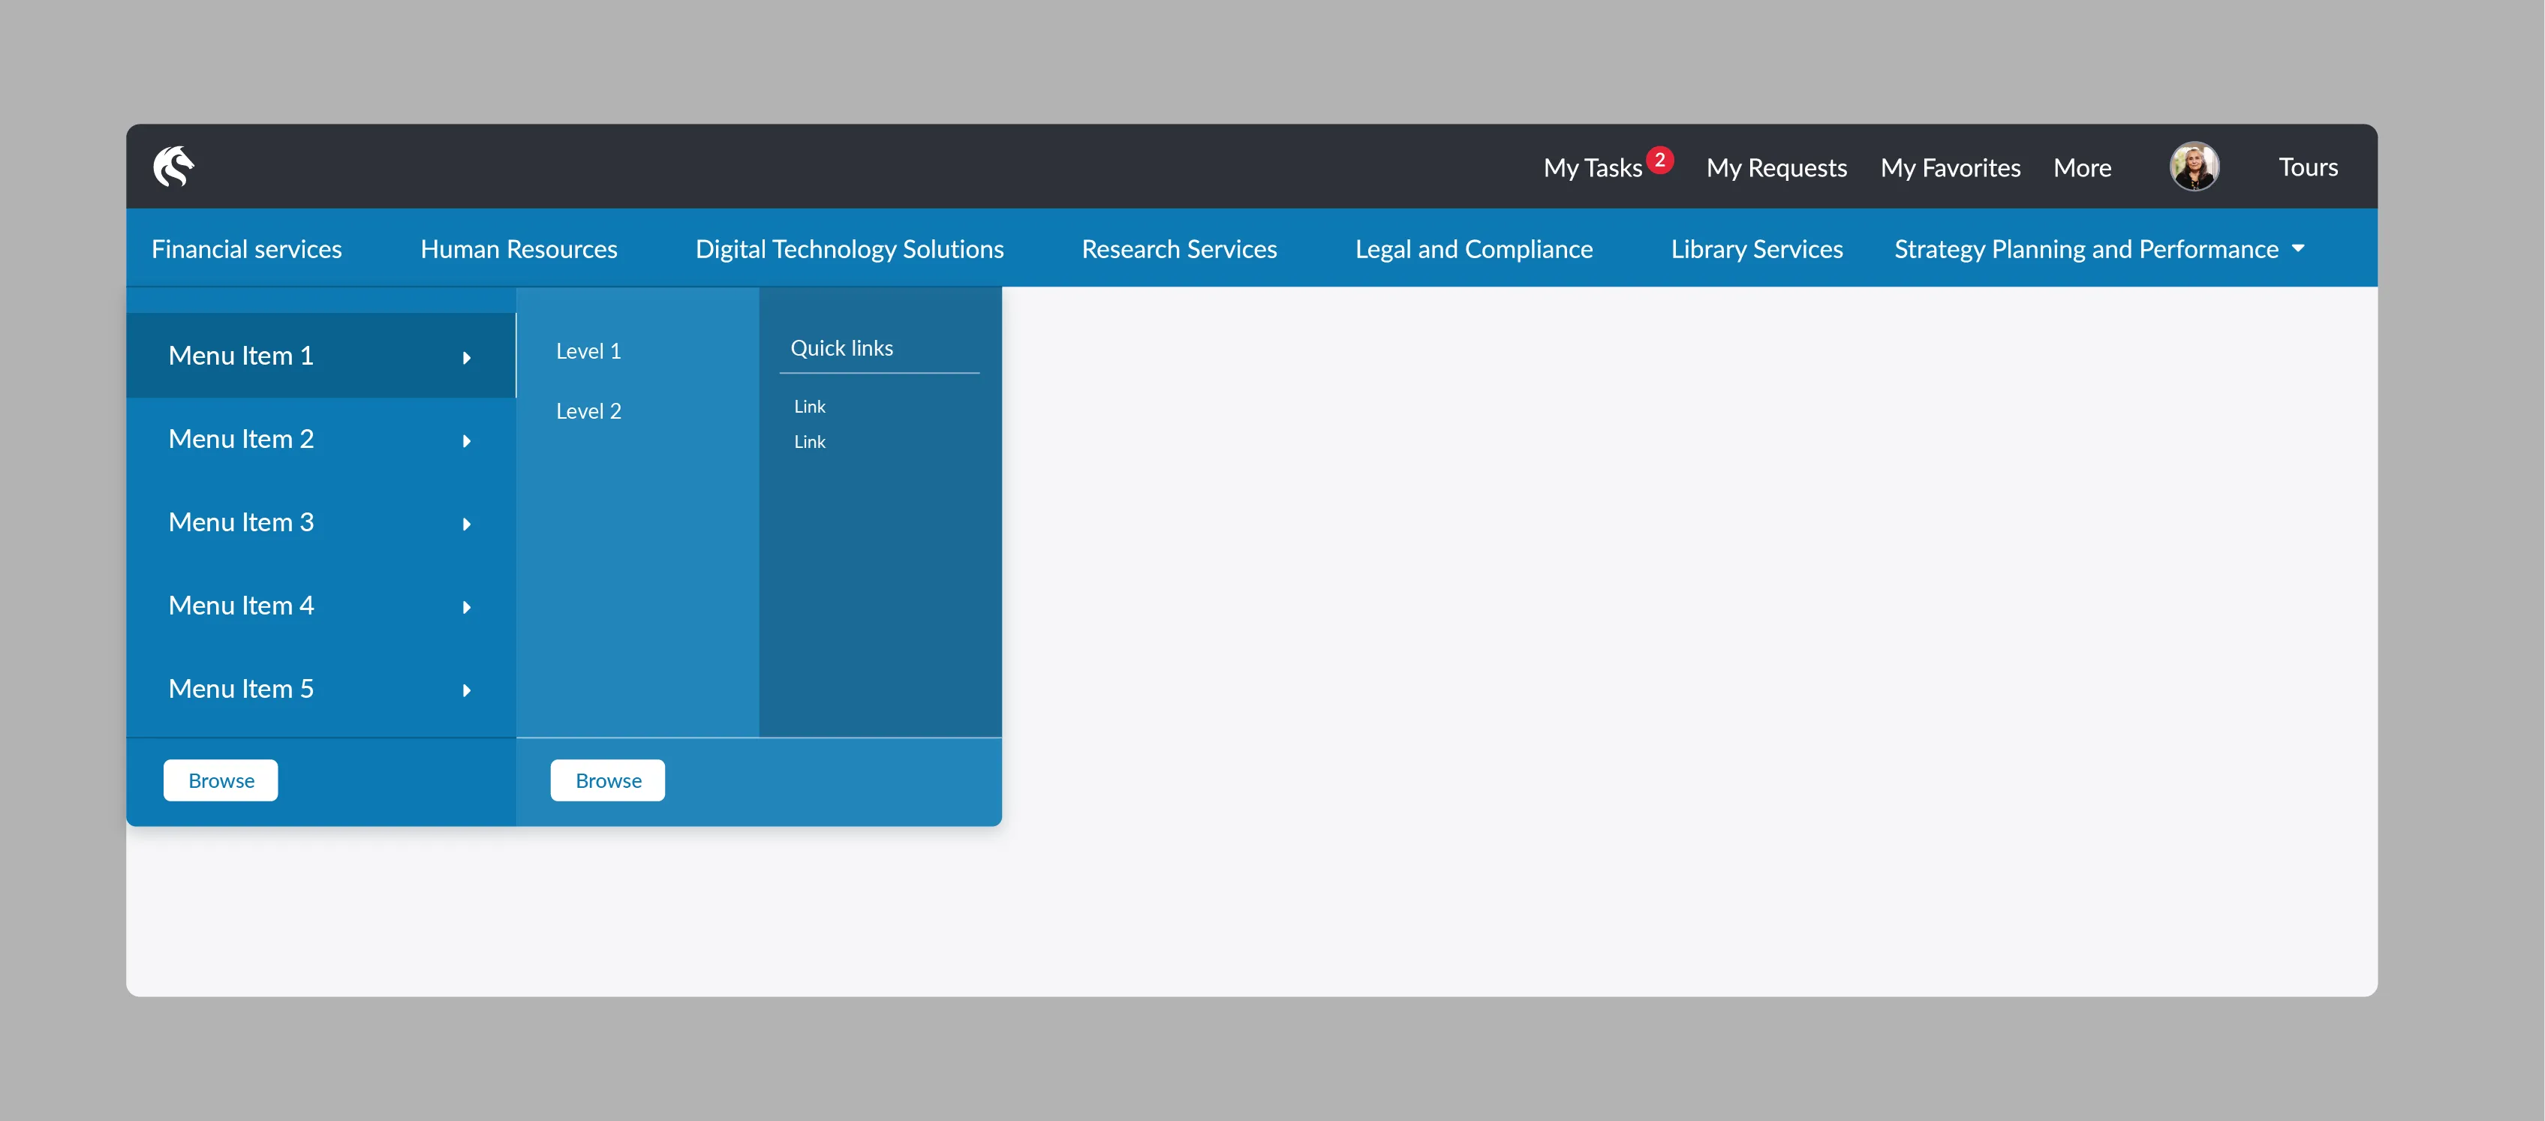Image resolution: width=2545 pixels, height=1121 pixels.
Task: Open the user profile avatar
Action: pos(2195,166)
